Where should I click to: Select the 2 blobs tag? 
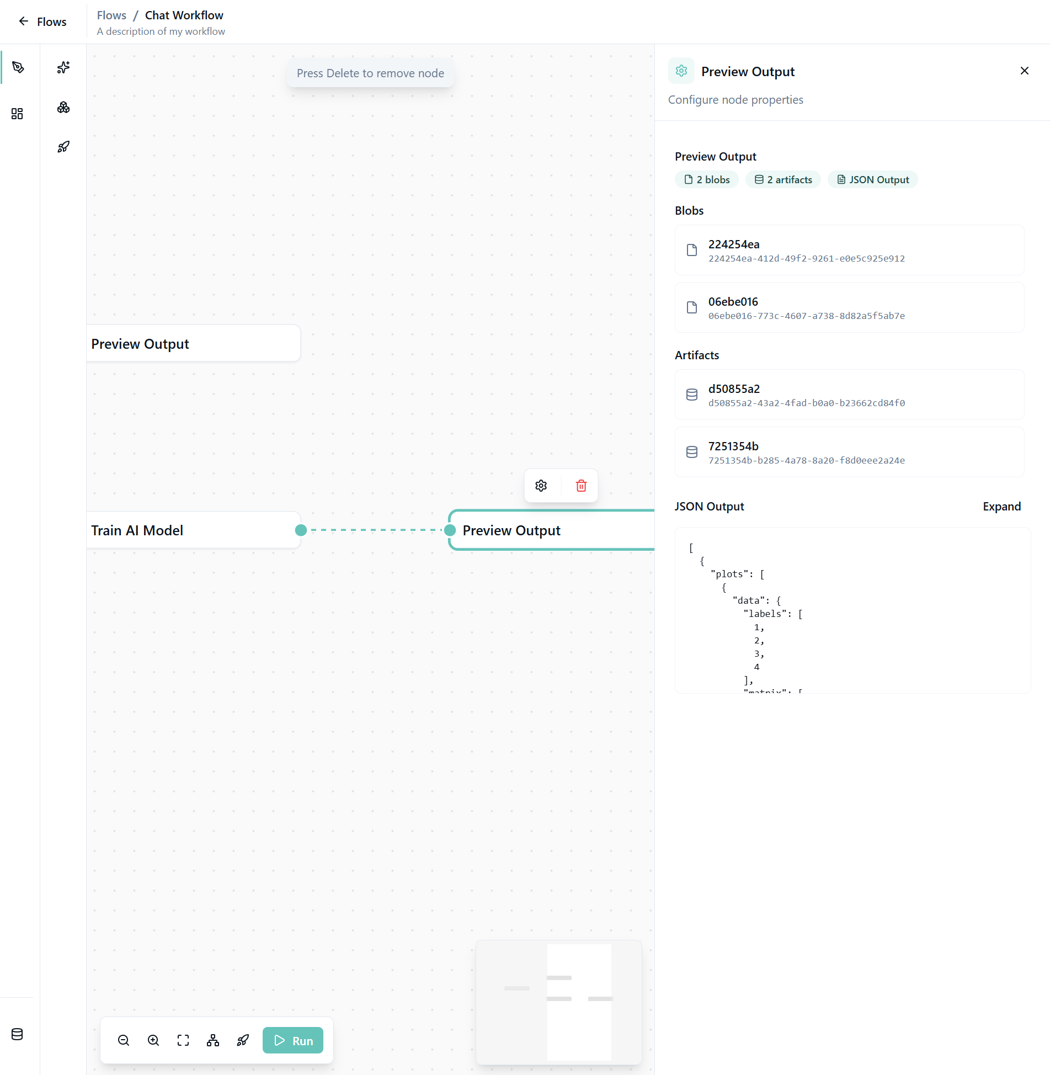707,179
